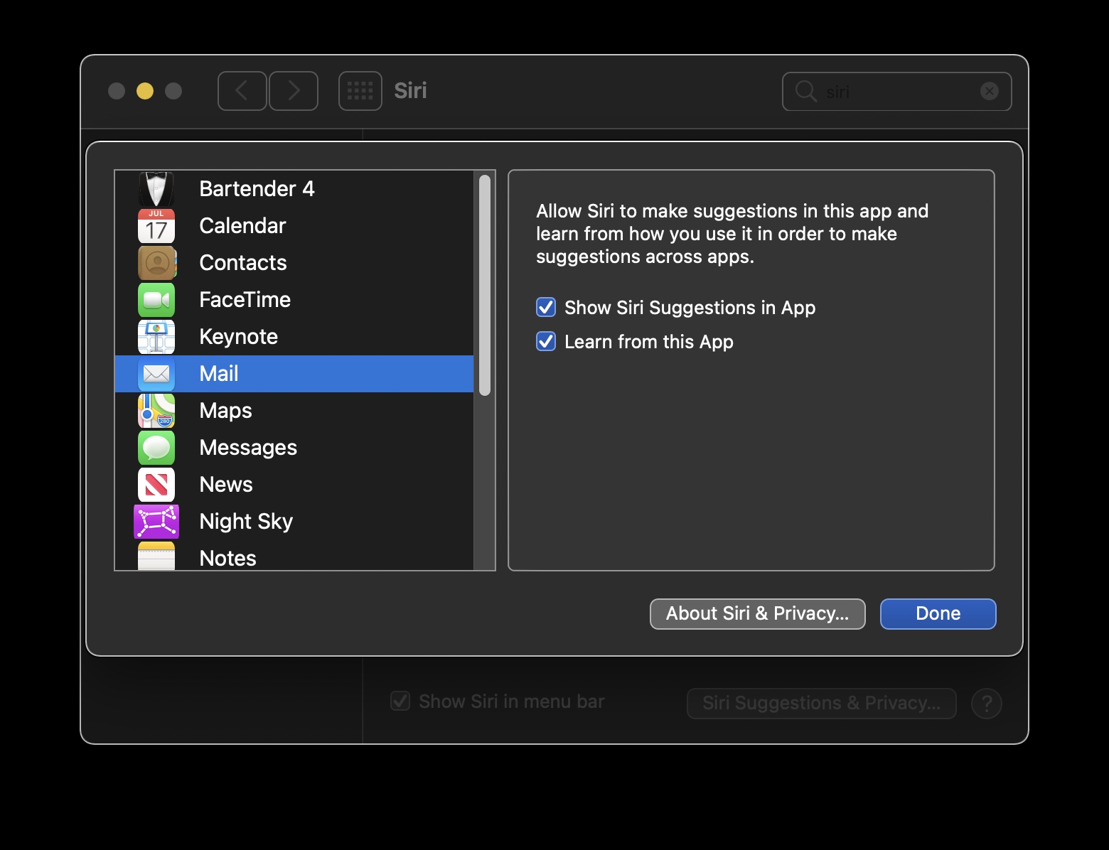Screen dimensions: 1109x850
Task: Go forward with the right arrow
Action: tap(294, 91)
